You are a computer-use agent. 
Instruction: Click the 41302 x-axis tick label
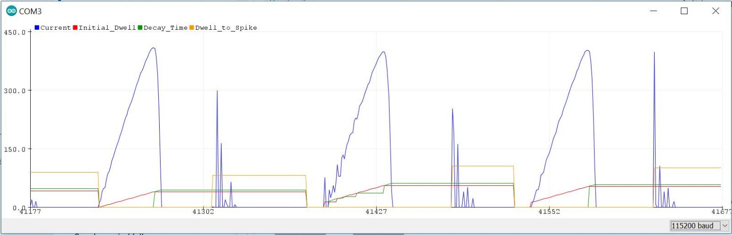(203, 212)
